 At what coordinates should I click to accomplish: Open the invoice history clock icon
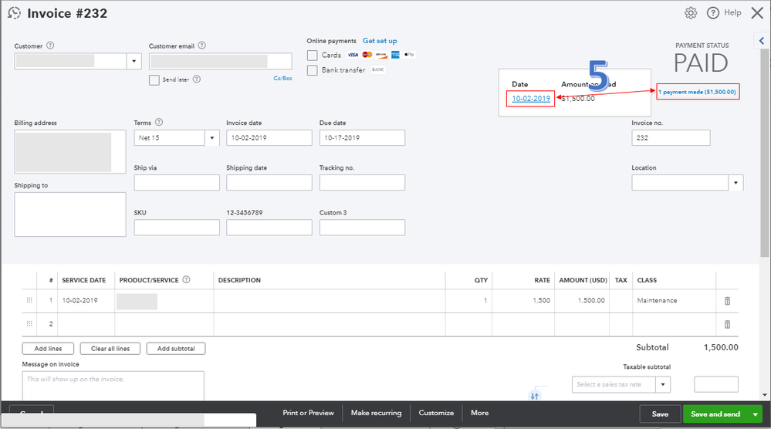pyautogui.click(x=13, y=13)
